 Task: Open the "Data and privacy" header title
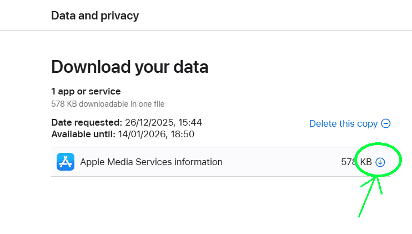(x=95, y=16)
